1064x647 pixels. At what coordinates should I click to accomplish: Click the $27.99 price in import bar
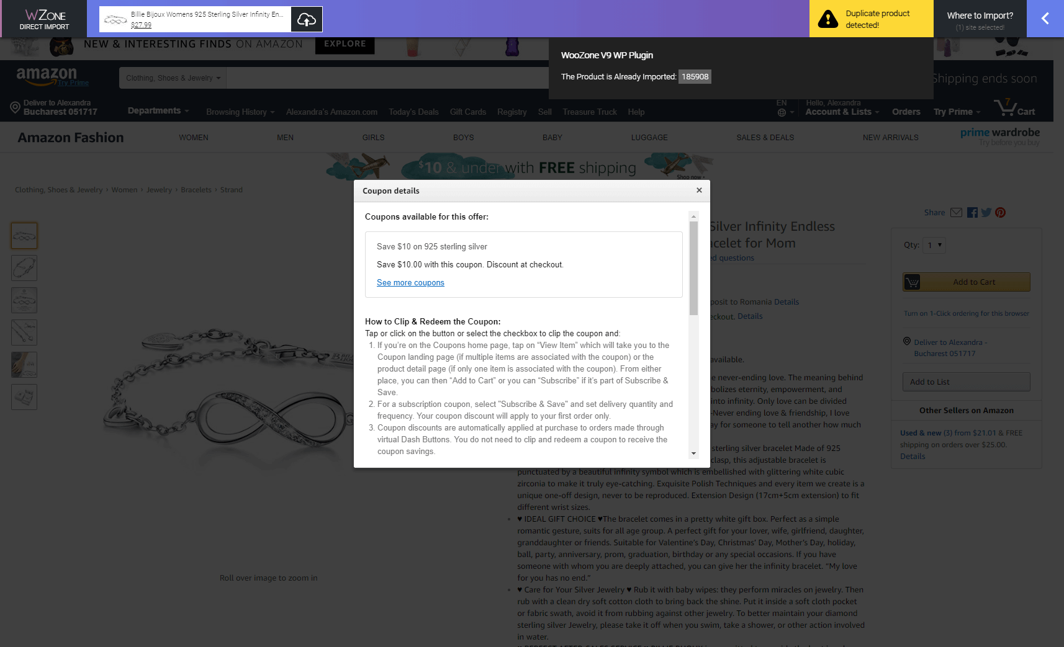point(141,25)
